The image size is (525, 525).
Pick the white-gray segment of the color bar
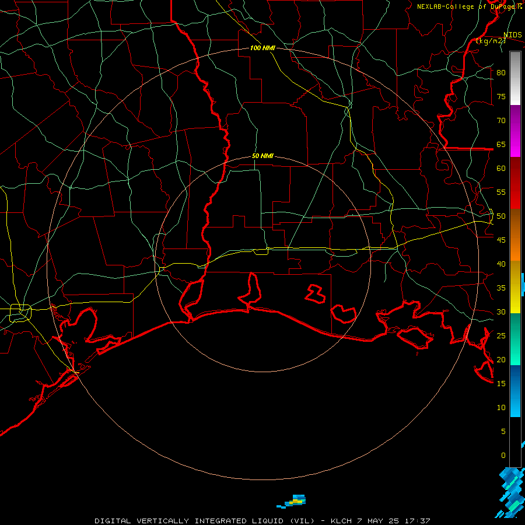(x=515, y=79)
